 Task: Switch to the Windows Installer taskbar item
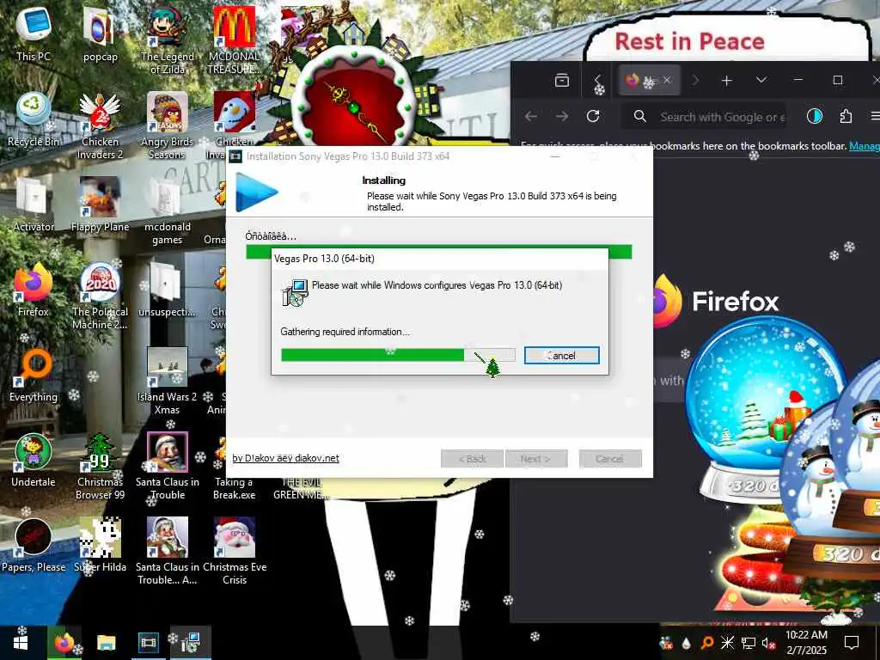point(190,643)
